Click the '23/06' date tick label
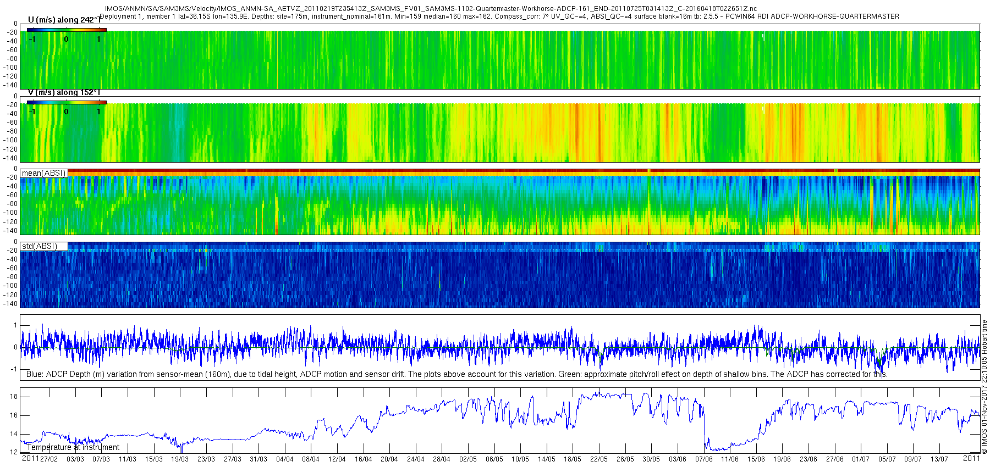This screenshot has height=467, width=990. (809, 459)
